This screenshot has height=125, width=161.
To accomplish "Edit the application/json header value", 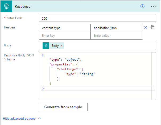I will point(116,28).
